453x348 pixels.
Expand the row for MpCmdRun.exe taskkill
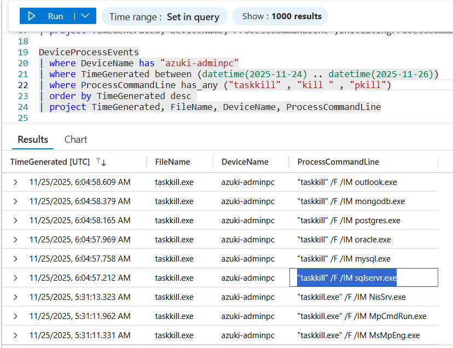click(15, 316)
